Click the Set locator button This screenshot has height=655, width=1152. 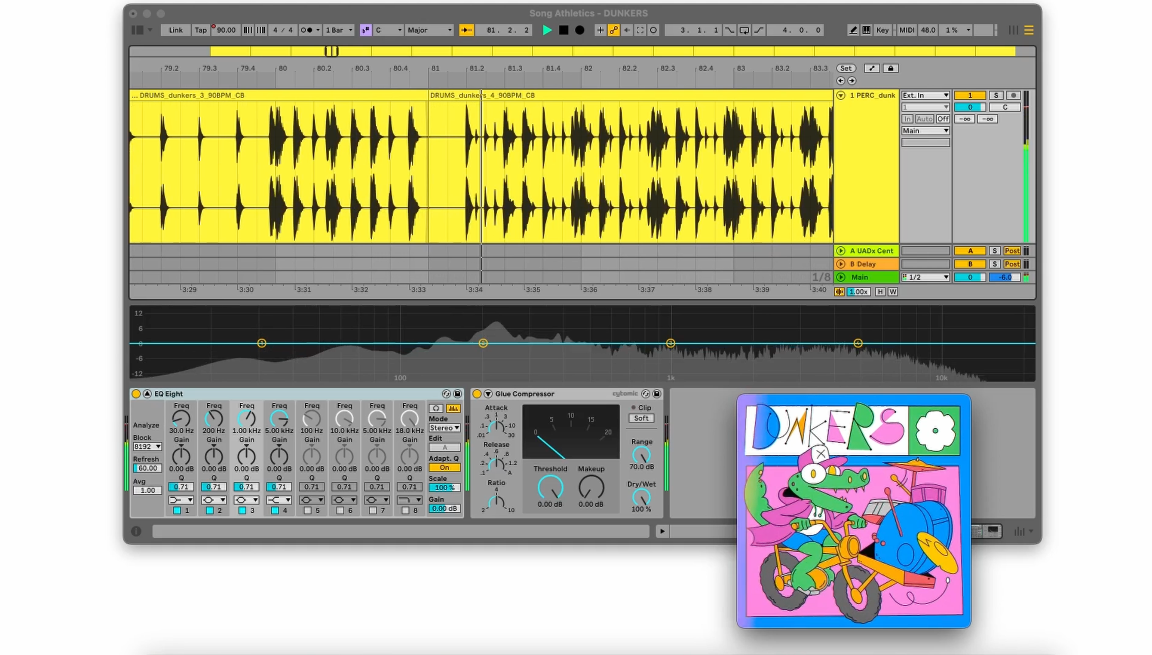click(x=846, y=68)
